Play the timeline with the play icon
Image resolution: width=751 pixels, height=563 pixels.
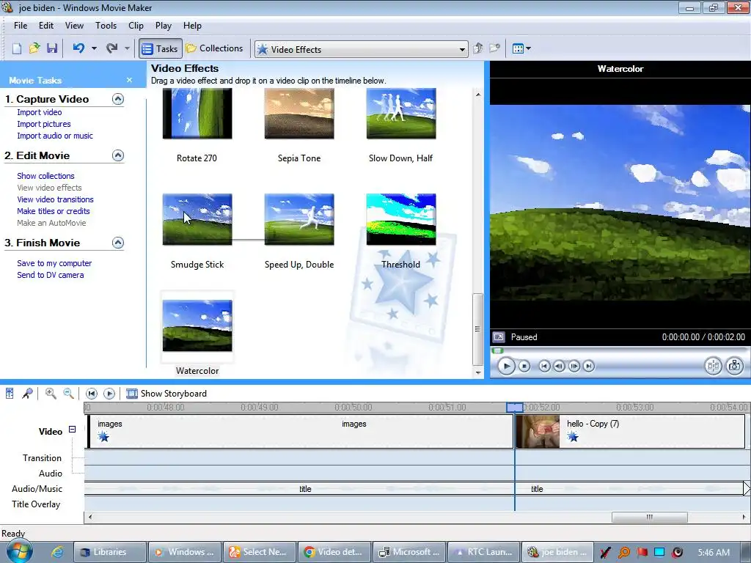click(109, 394)
